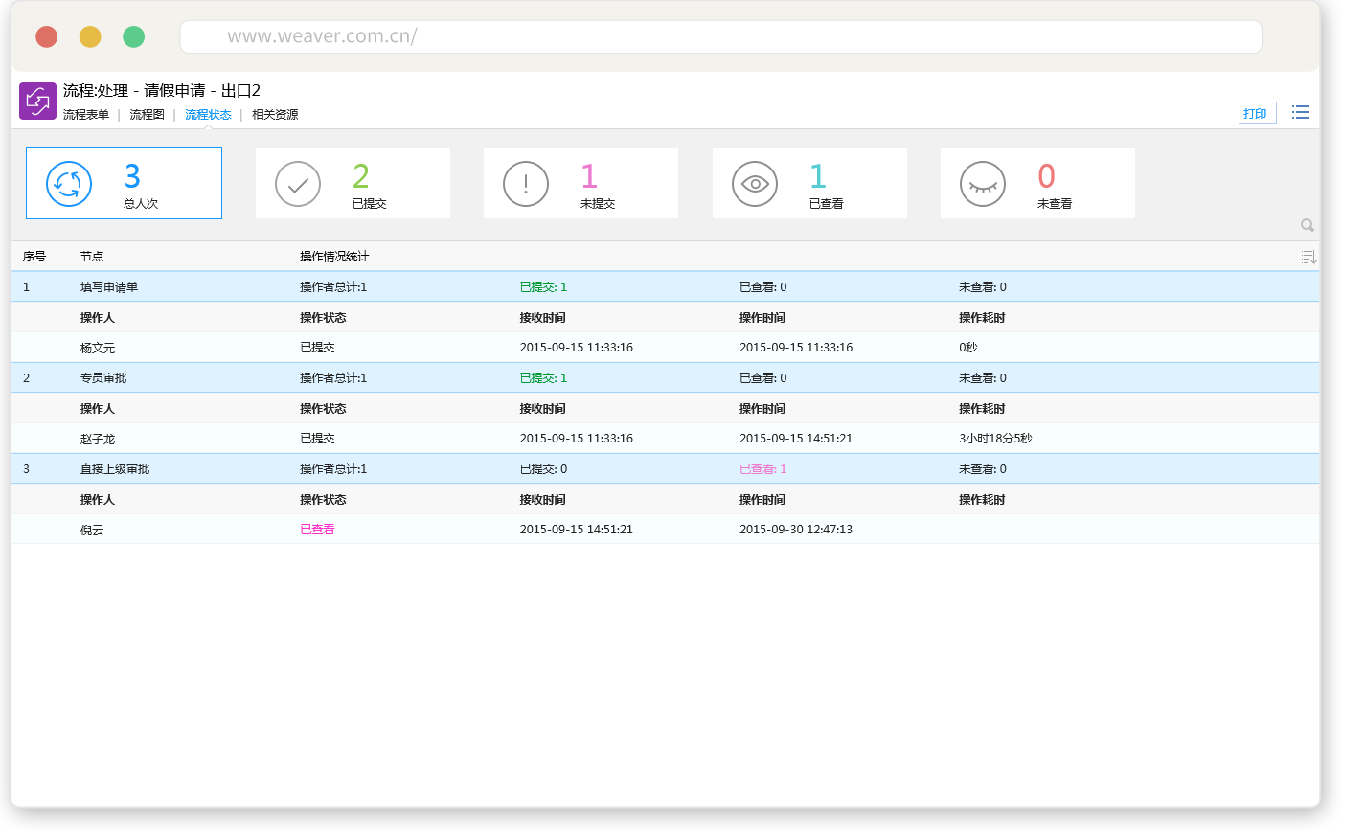Switch to the 流程图 tab
The height and width of the screenshot is (838, 1365).
[x=147, y=115]
